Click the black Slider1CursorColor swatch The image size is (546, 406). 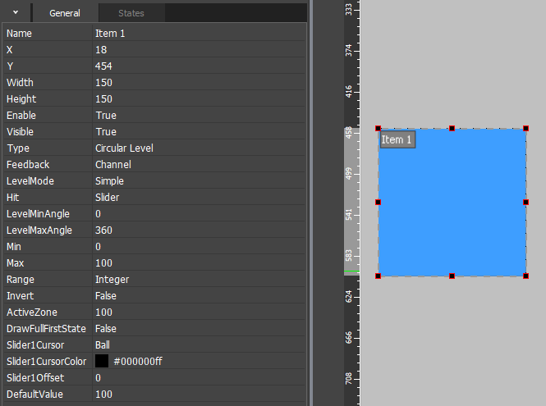tap(102, 362)
